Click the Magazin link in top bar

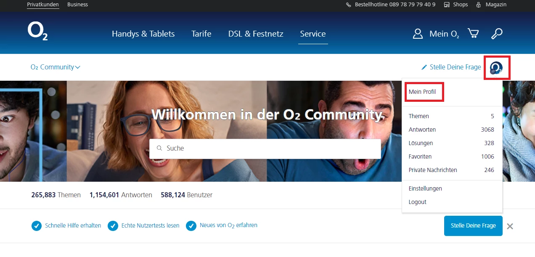496,5
